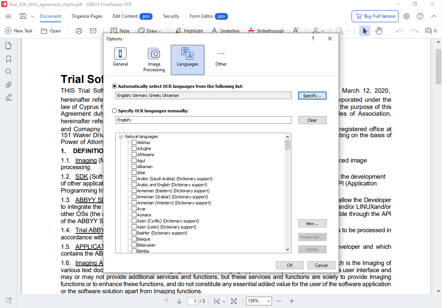The image size is (442, 308).
Task: Click the manual OCR languages field
Action: pyautogui.click(x=204, y=120)
